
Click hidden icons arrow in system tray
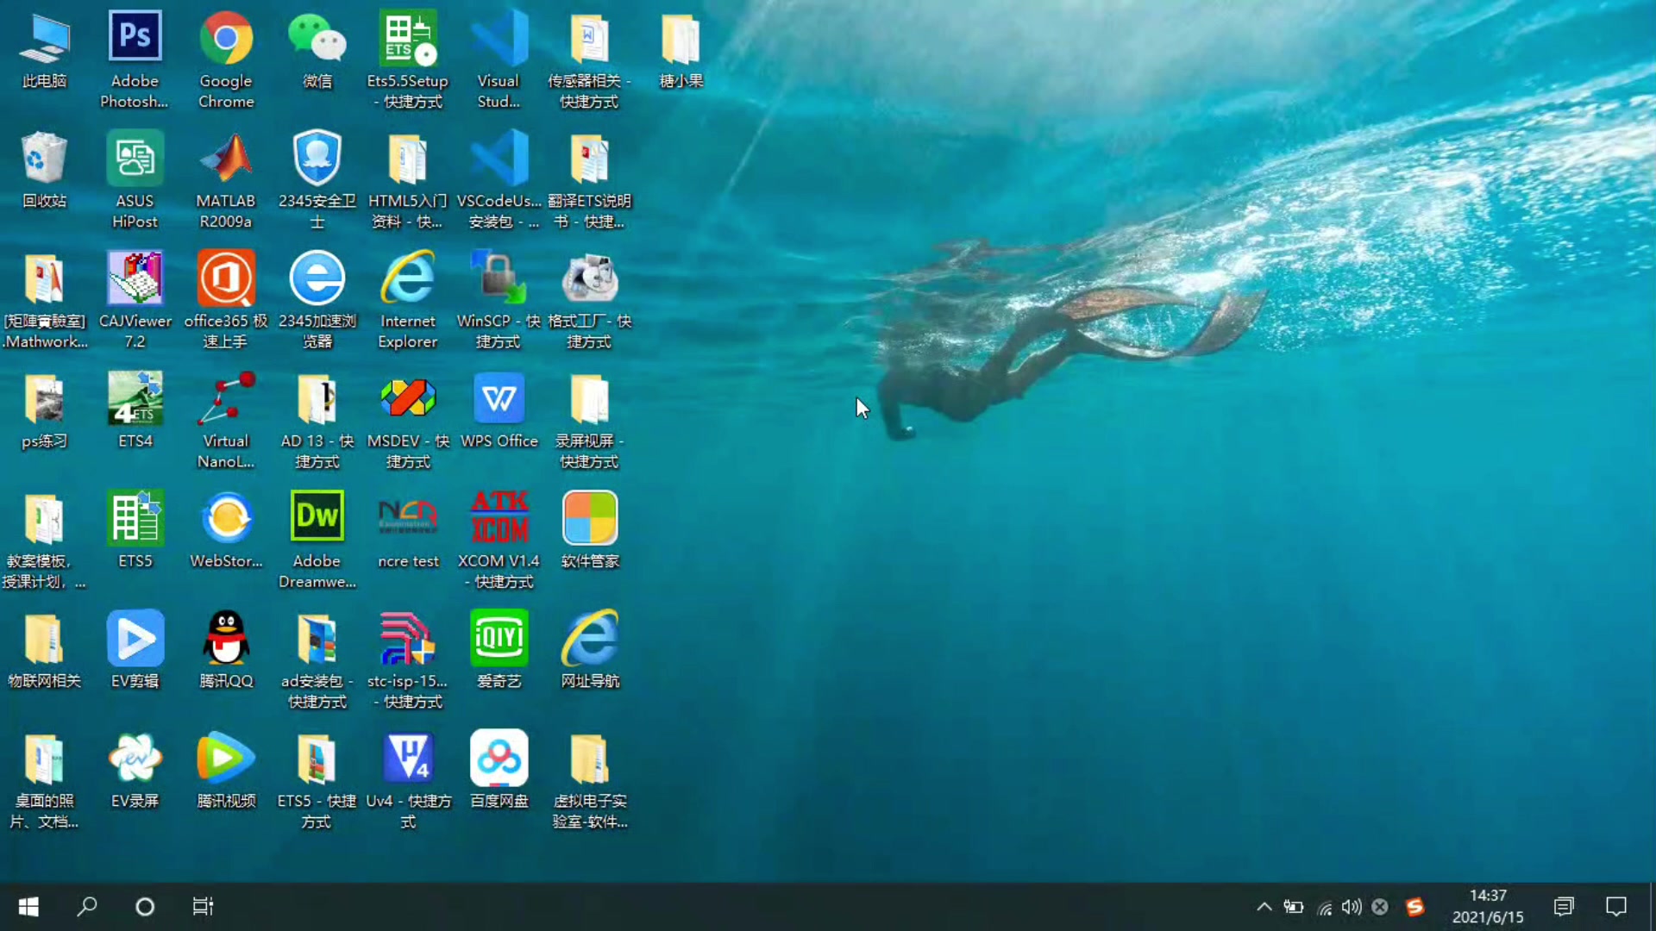pyautogui.click(x=1264, y=906)
